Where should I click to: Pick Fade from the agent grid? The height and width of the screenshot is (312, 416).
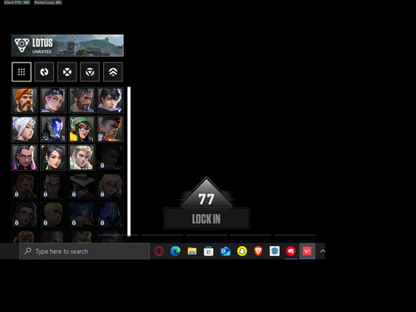[x=53, y=101]
